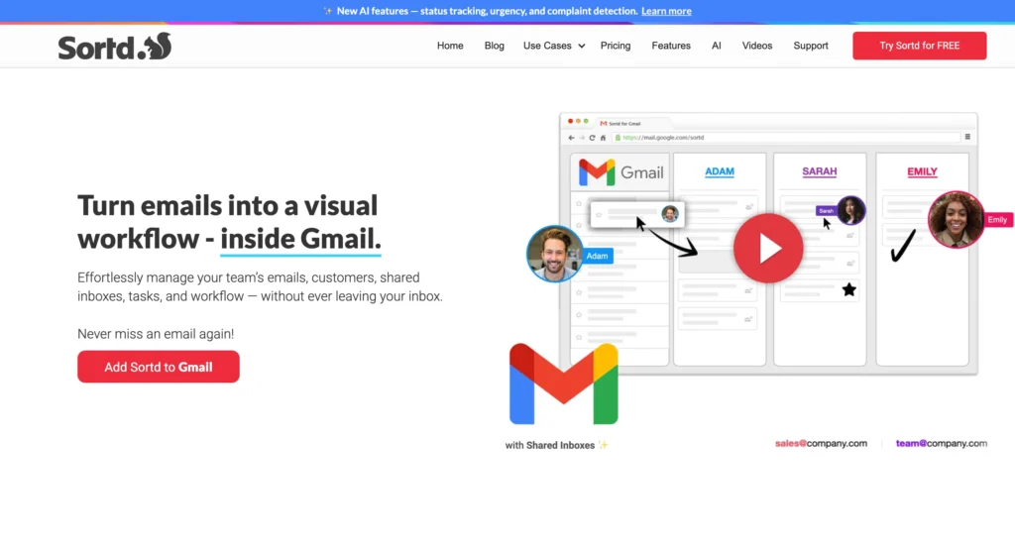Click the EMILY column heading
Image resolution: width=1015 pixels, height=548 pixels.
(922, 171)
